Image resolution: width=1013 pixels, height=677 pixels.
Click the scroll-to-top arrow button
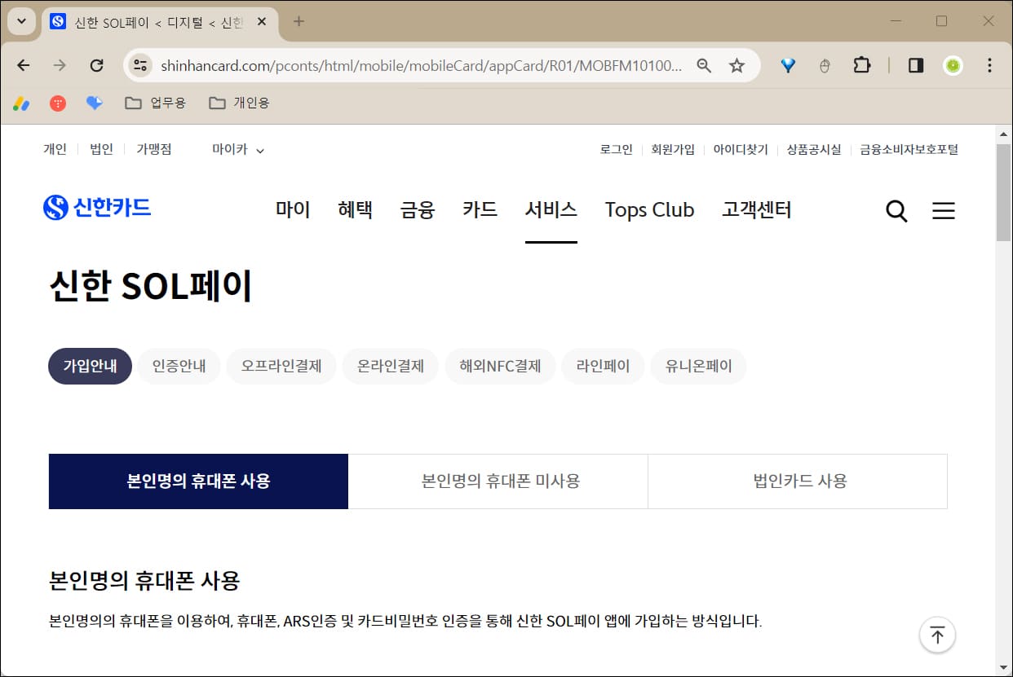937,635
